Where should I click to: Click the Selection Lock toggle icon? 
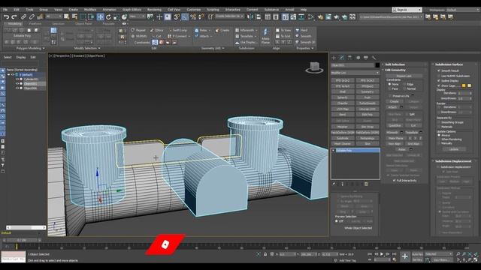[x=265, y=254]
